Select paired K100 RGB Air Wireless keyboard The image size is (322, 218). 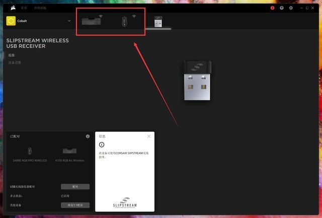point(69,155)
